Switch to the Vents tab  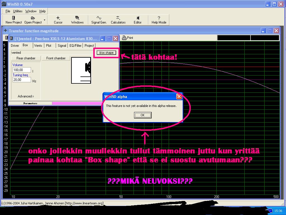38,45
